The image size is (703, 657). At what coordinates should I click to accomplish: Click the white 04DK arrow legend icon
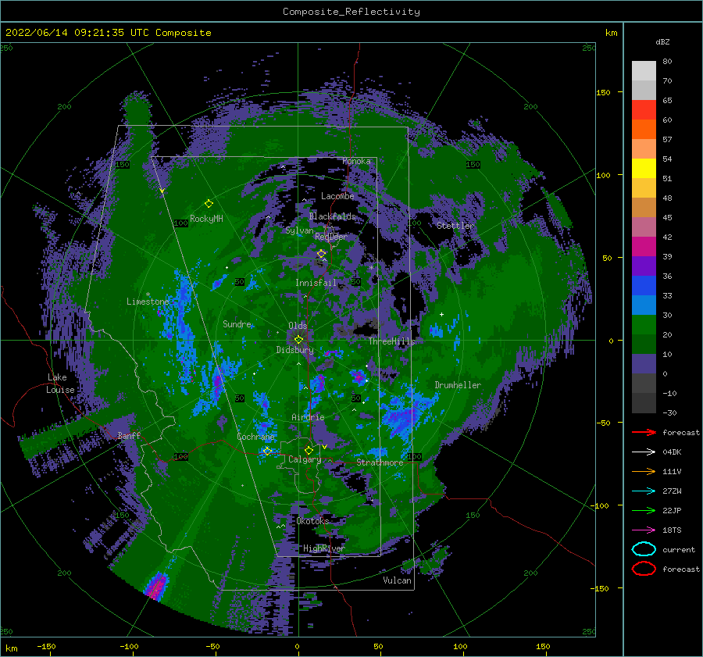(644, 452)
